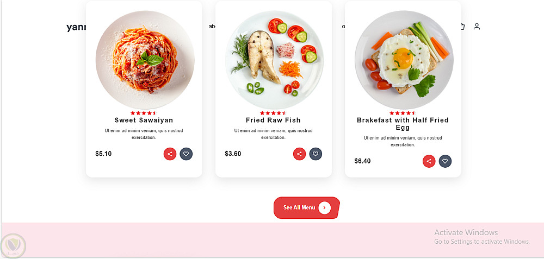Click the star rating on Fried Raw Fish

click(x=273, y=113)
